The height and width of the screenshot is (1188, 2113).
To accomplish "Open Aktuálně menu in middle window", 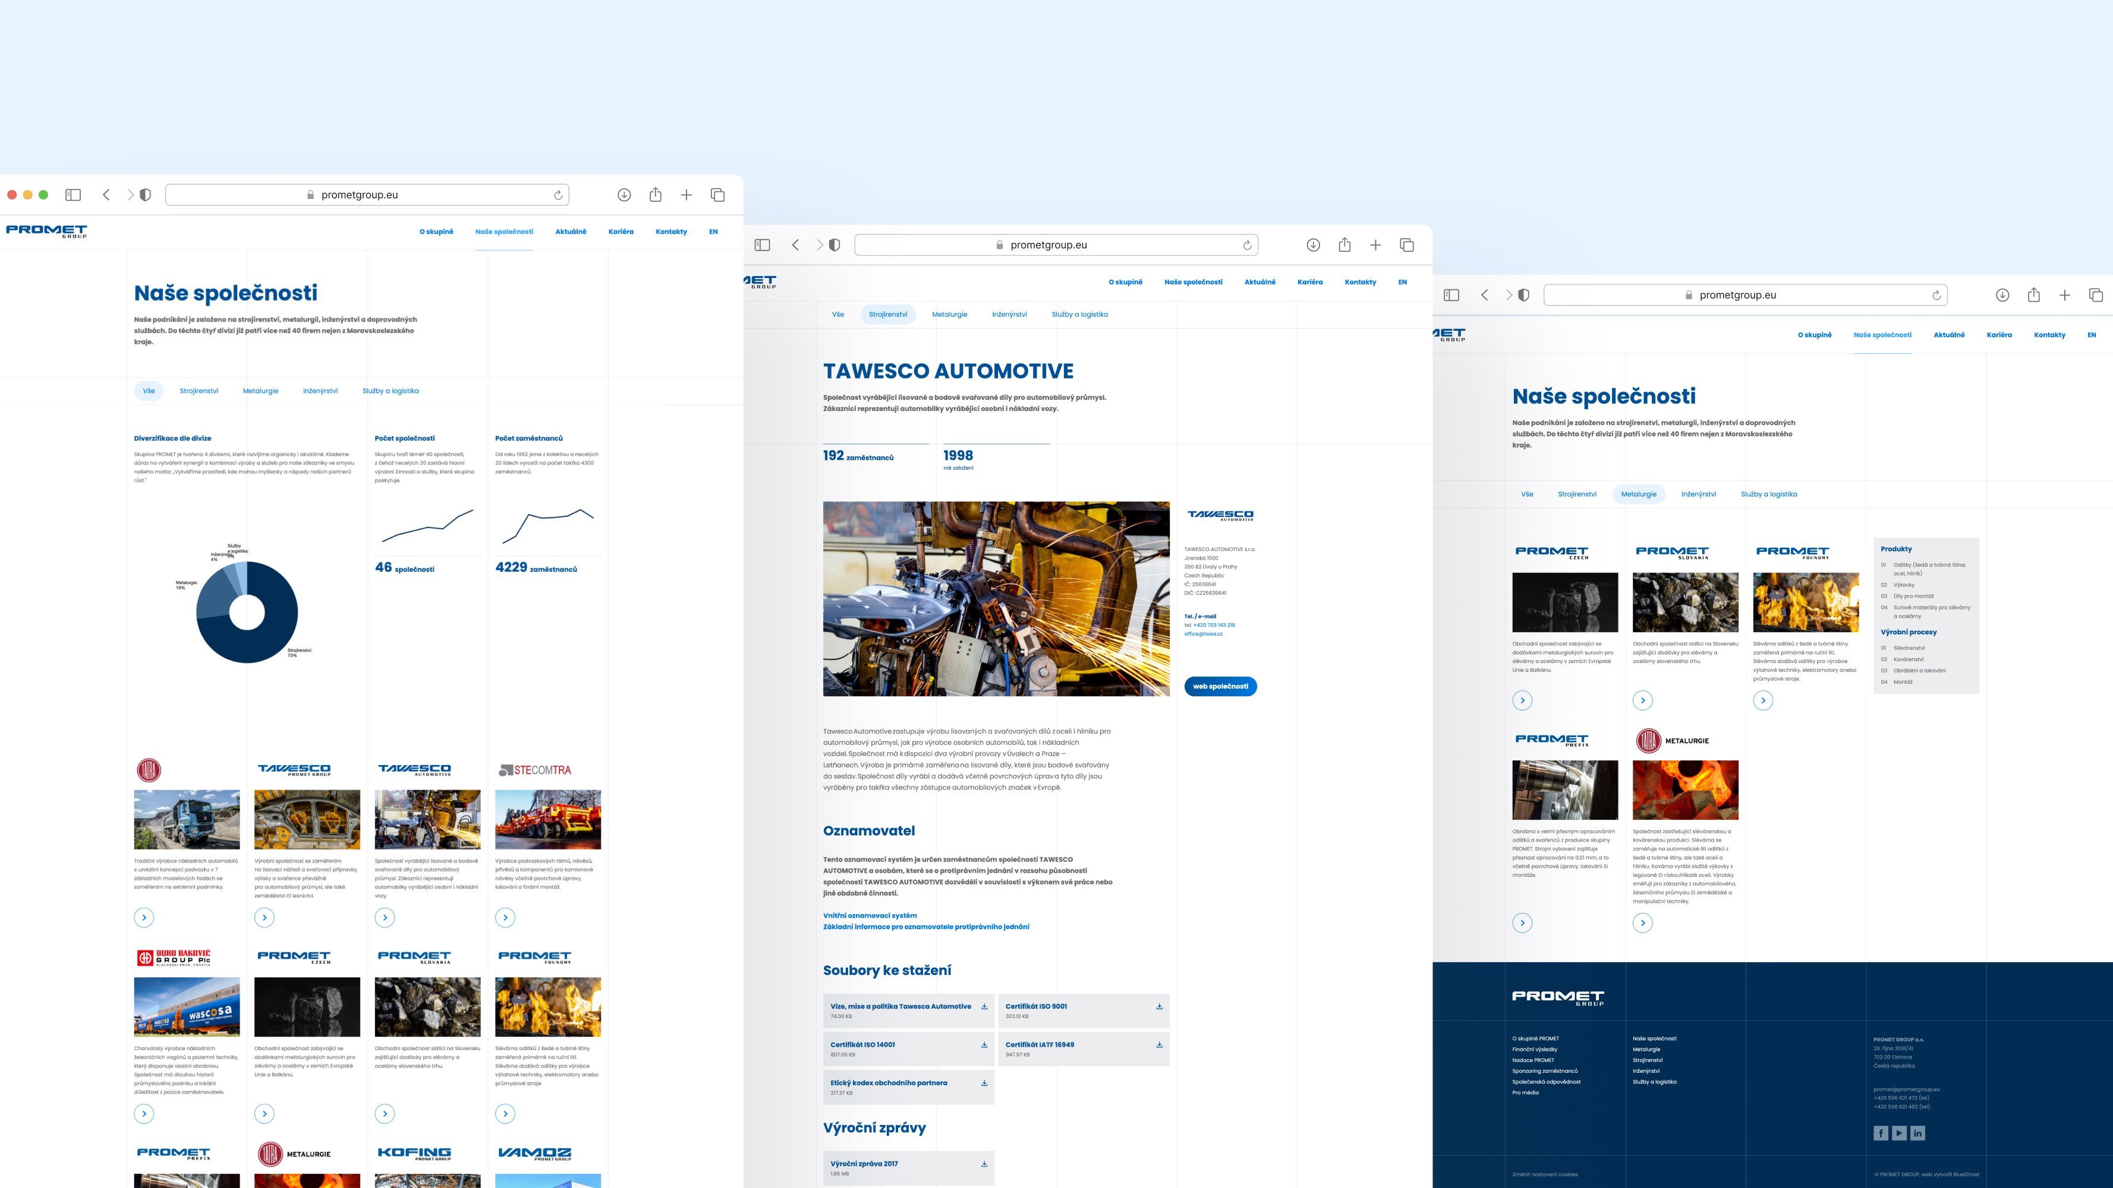I will tap(1260, 282).
